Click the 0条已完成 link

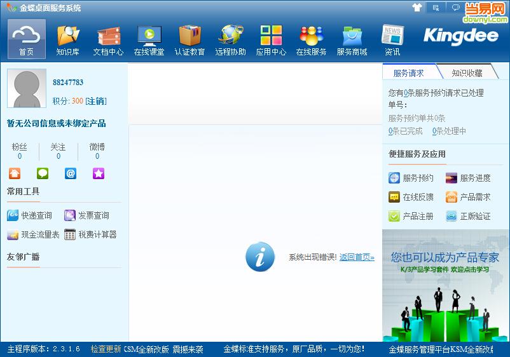(405, 131)
